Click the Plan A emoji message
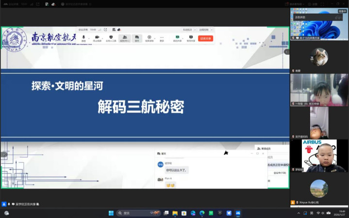 [170, 185]
